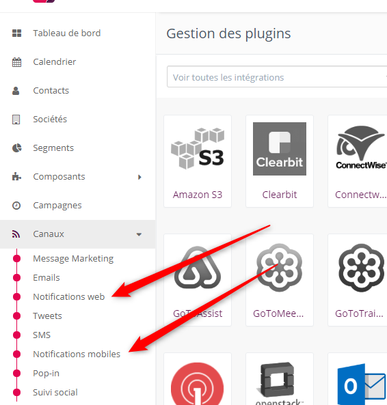Open the Outlook plugin logo
Viewport: 387px width, 405px height.
pyautogui.click(x=362, y=385)
